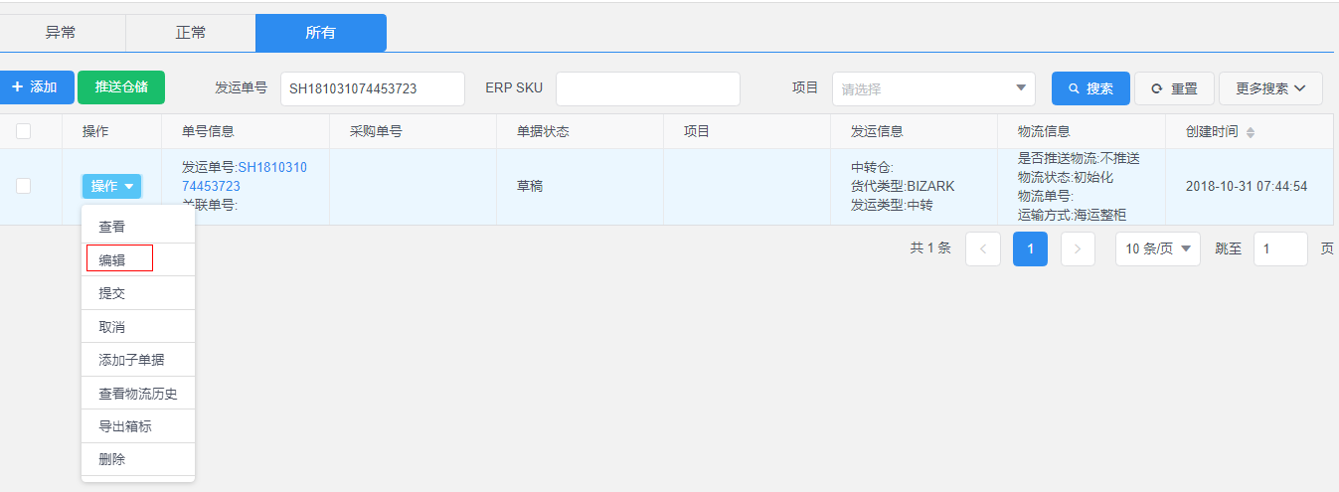Click the 重置 button

pos(1174,88)
